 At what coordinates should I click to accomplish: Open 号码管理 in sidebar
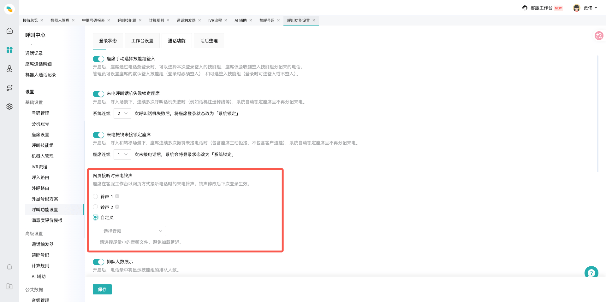tap(40, 113)
